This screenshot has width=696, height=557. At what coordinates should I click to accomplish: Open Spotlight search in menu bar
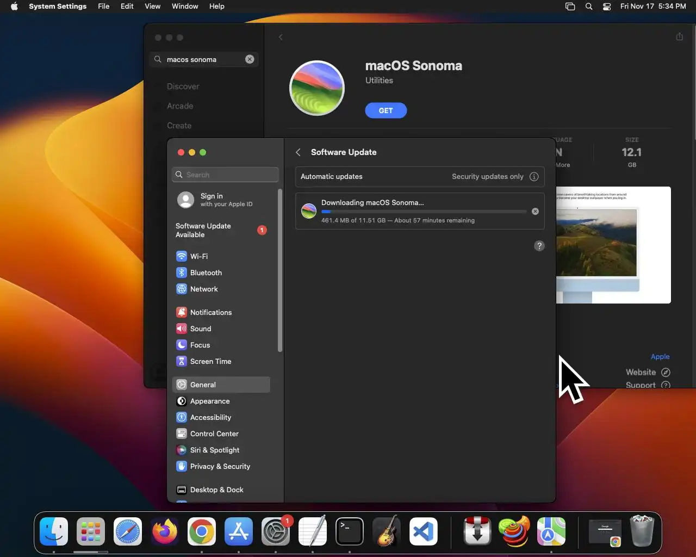click(589, 7)
